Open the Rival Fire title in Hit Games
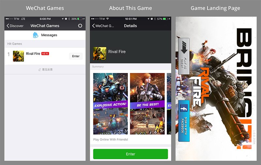 33,54
